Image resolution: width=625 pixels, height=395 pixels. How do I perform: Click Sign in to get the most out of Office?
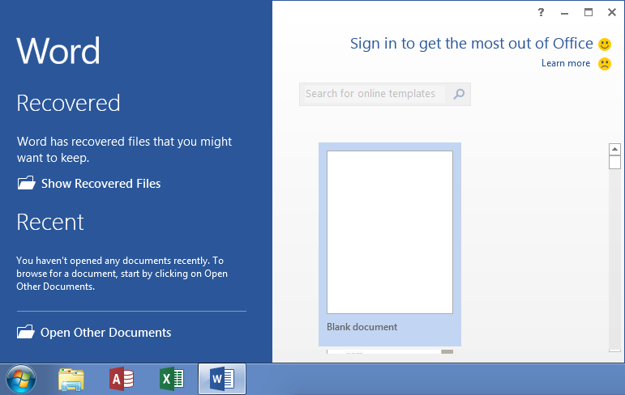pos(472,44)
